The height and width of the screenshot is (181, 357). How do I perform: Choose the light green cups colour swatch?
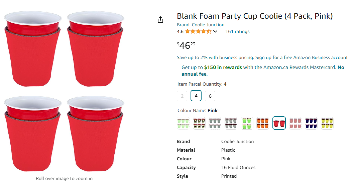click(x=183, y=123)
